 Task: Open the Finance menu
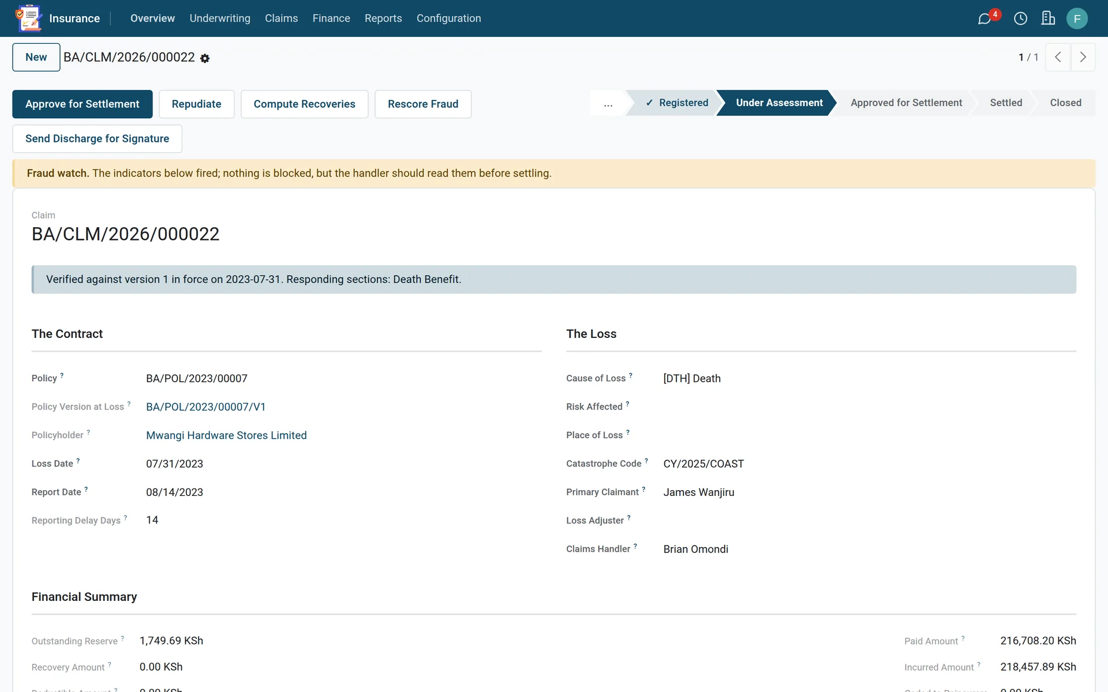pyautogui.click(x=331, y=18)
